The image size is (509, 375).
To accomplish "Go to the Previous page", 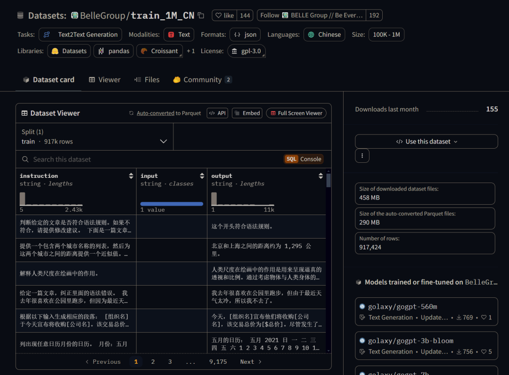I will pyautogui.click(x=103, y=362).
